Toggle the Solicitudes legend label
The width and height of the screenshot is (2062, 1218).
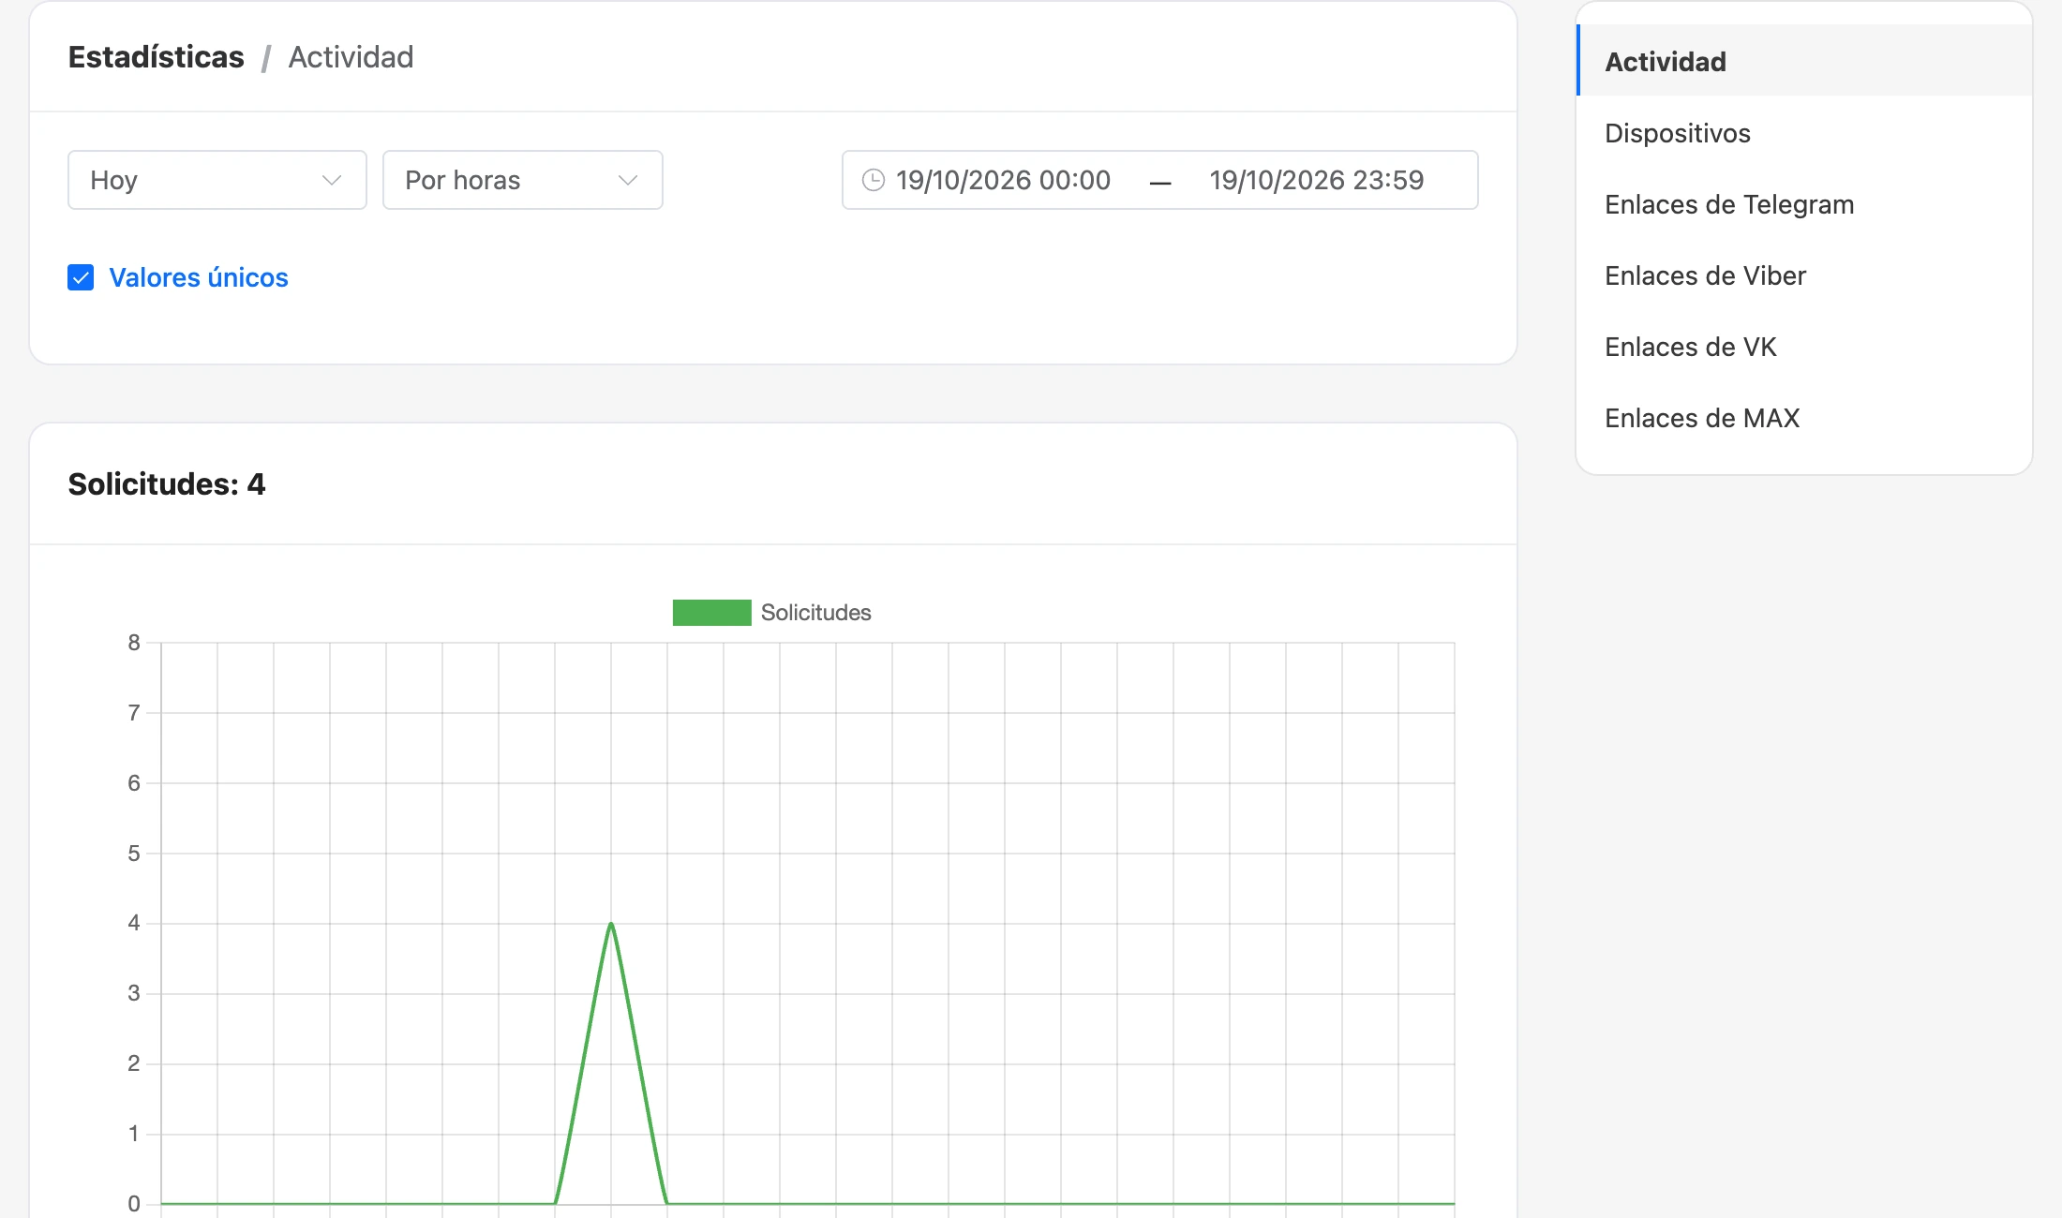[x=816, y=613]
